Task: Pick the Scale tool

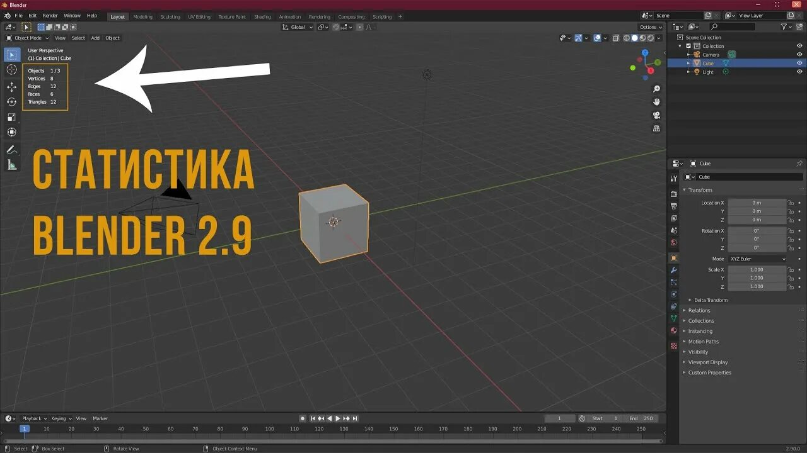Action: 12,117
